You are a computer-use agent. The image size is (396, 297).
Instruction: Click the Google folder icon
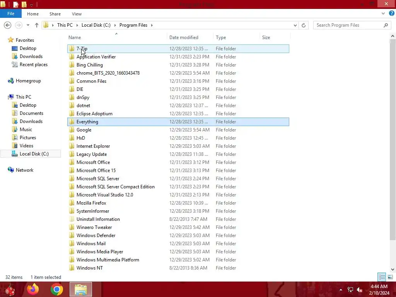point(72,130)
